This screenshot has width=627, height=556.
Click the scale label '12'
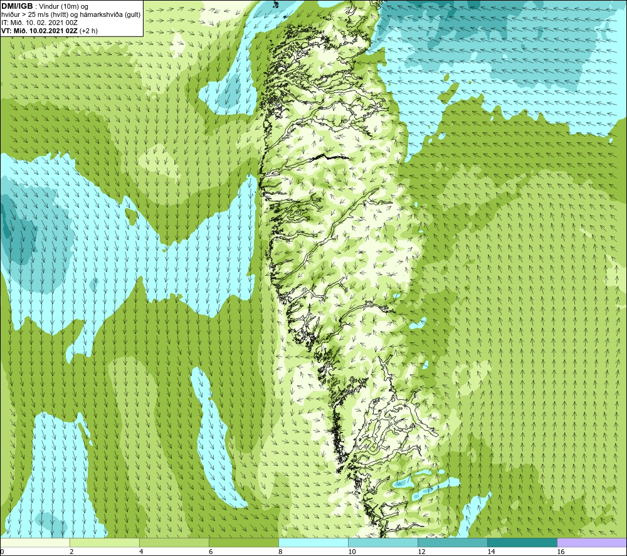[421, 552]
